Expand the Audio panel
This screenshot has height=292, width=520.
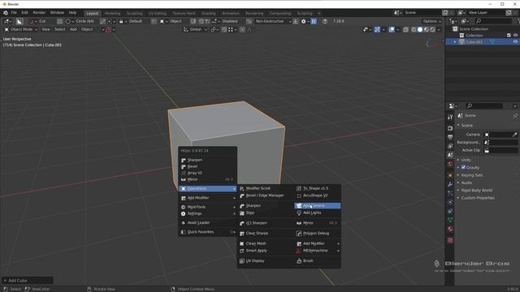point(466,182)
